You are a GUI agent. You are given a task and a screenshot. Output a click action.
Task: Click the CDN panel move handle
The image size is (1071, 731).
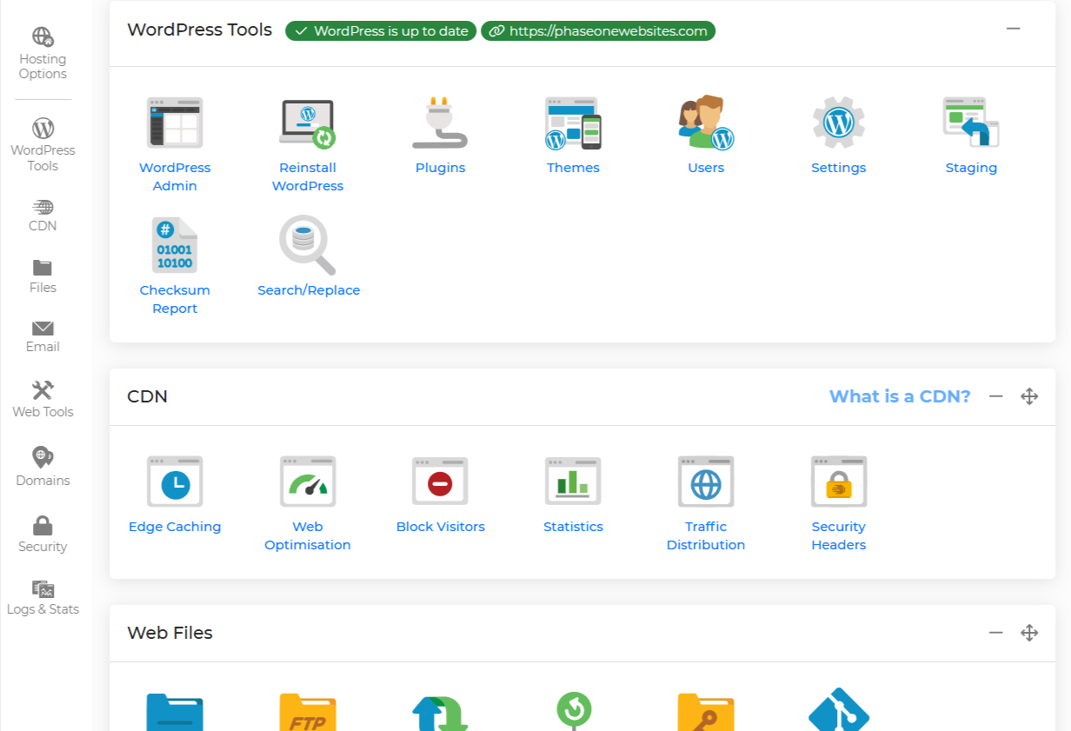(x=1029, y=396)
